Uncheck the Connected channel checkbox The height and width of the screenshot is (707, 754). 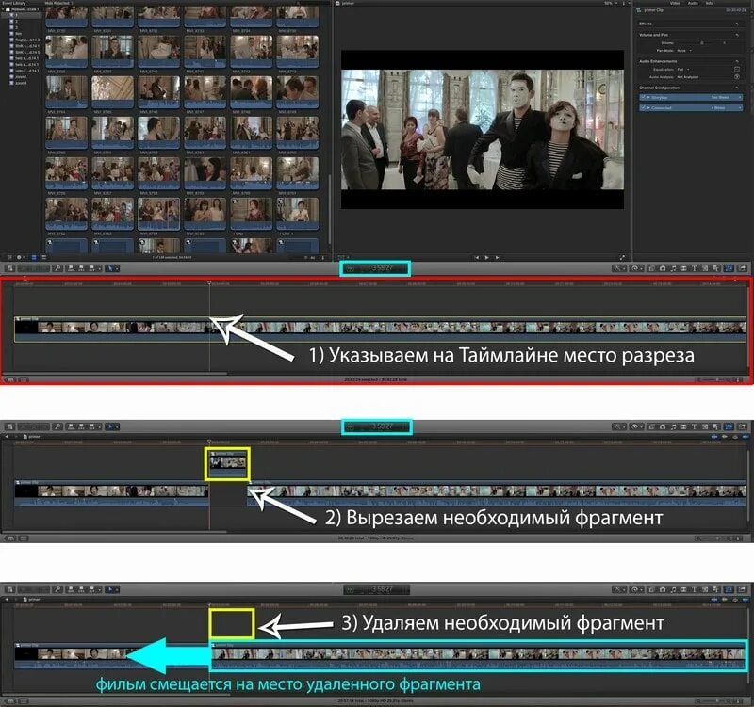click(643, 108)
